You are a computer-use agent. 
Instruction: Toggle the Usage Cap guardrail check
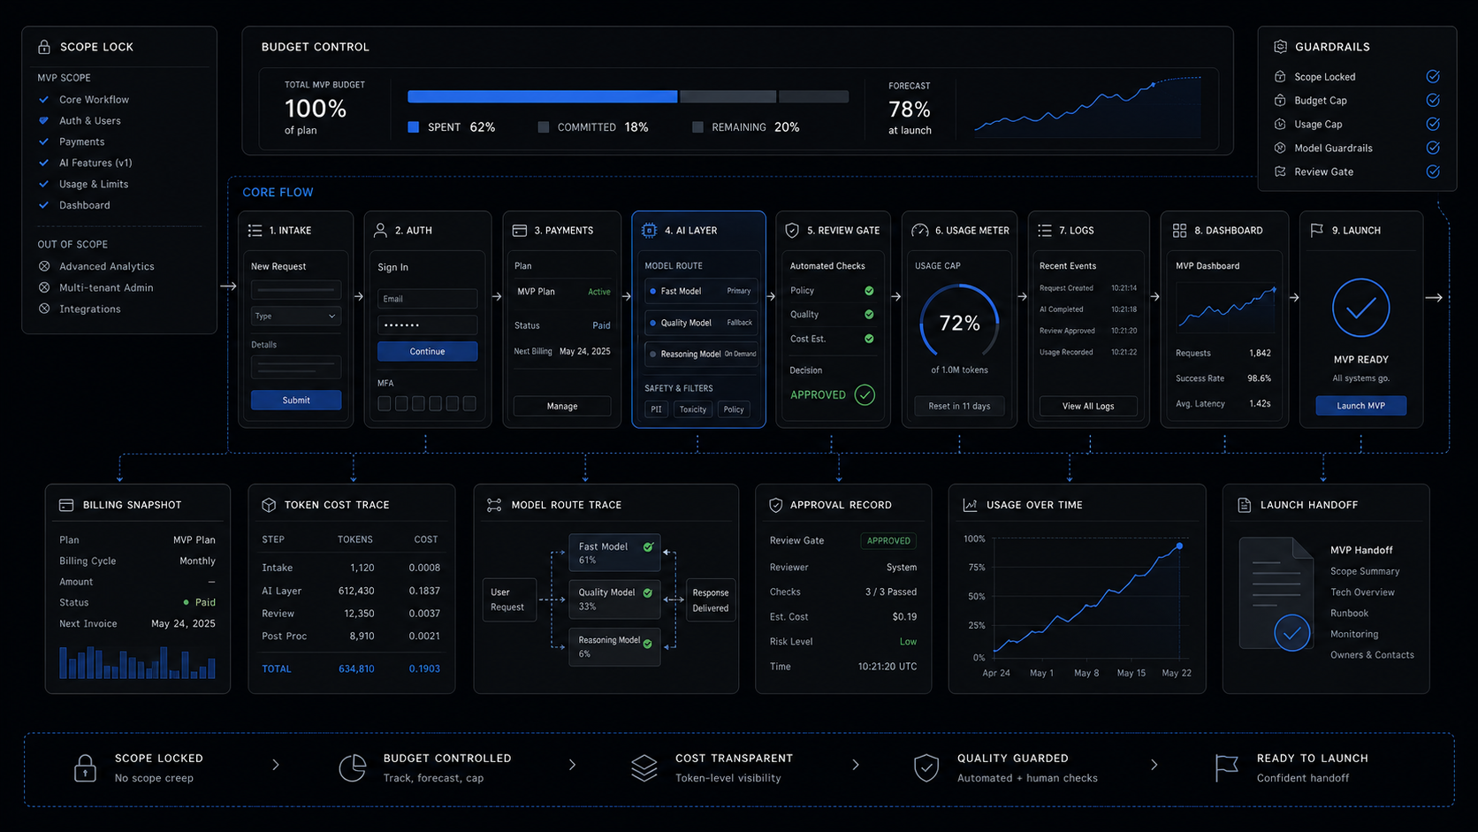1433,125
